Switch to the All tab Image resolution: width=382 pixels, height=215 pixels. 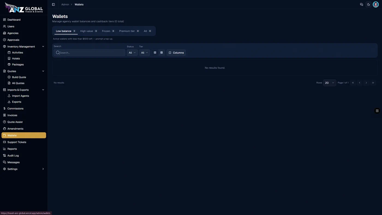click(x=148, y=31)
